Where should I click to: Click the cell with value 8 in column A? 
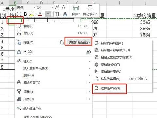tap(4, 67)
